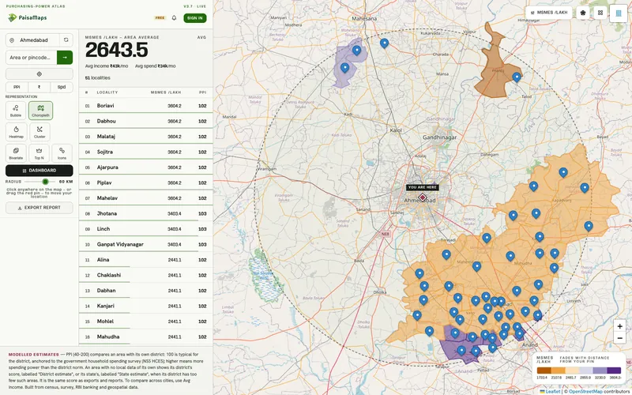Select the Dabhan locality row

[145, 291]
